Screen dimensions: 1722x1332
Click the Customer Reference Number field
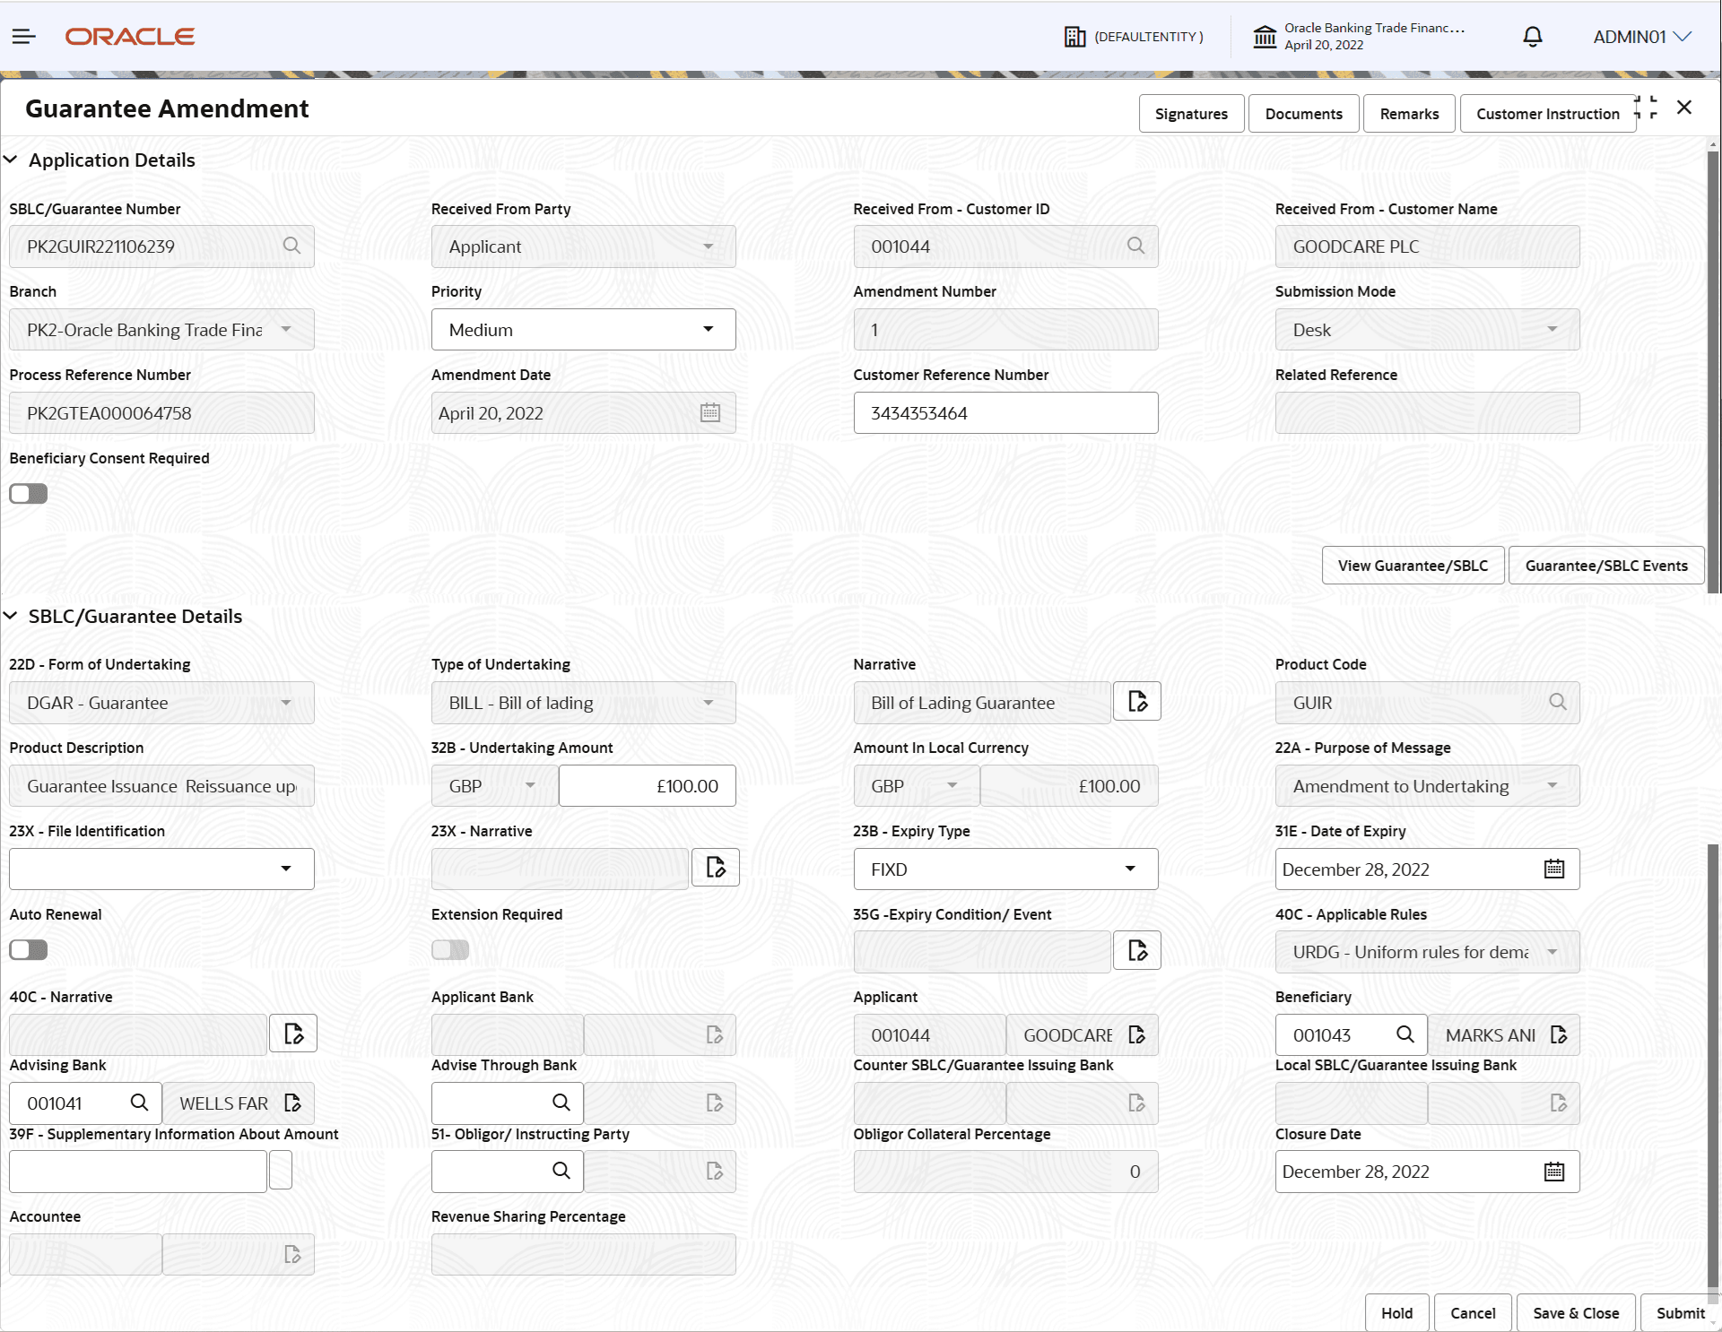click(x=1004, y=413)
